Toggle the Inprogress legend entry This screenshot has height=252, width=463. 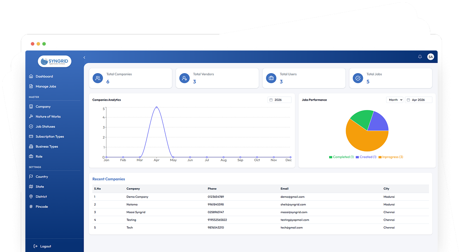(391, 157)
